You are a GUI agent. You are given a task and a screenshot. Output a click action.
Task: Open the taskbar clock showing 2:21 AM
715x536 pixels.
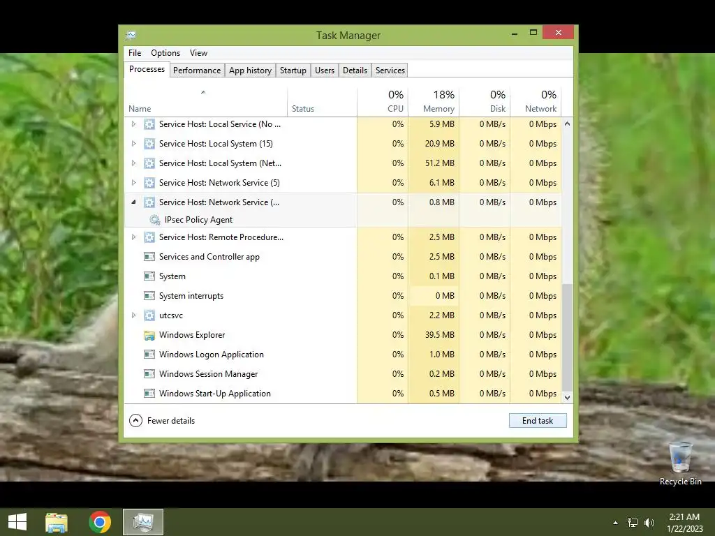(684, 523)
